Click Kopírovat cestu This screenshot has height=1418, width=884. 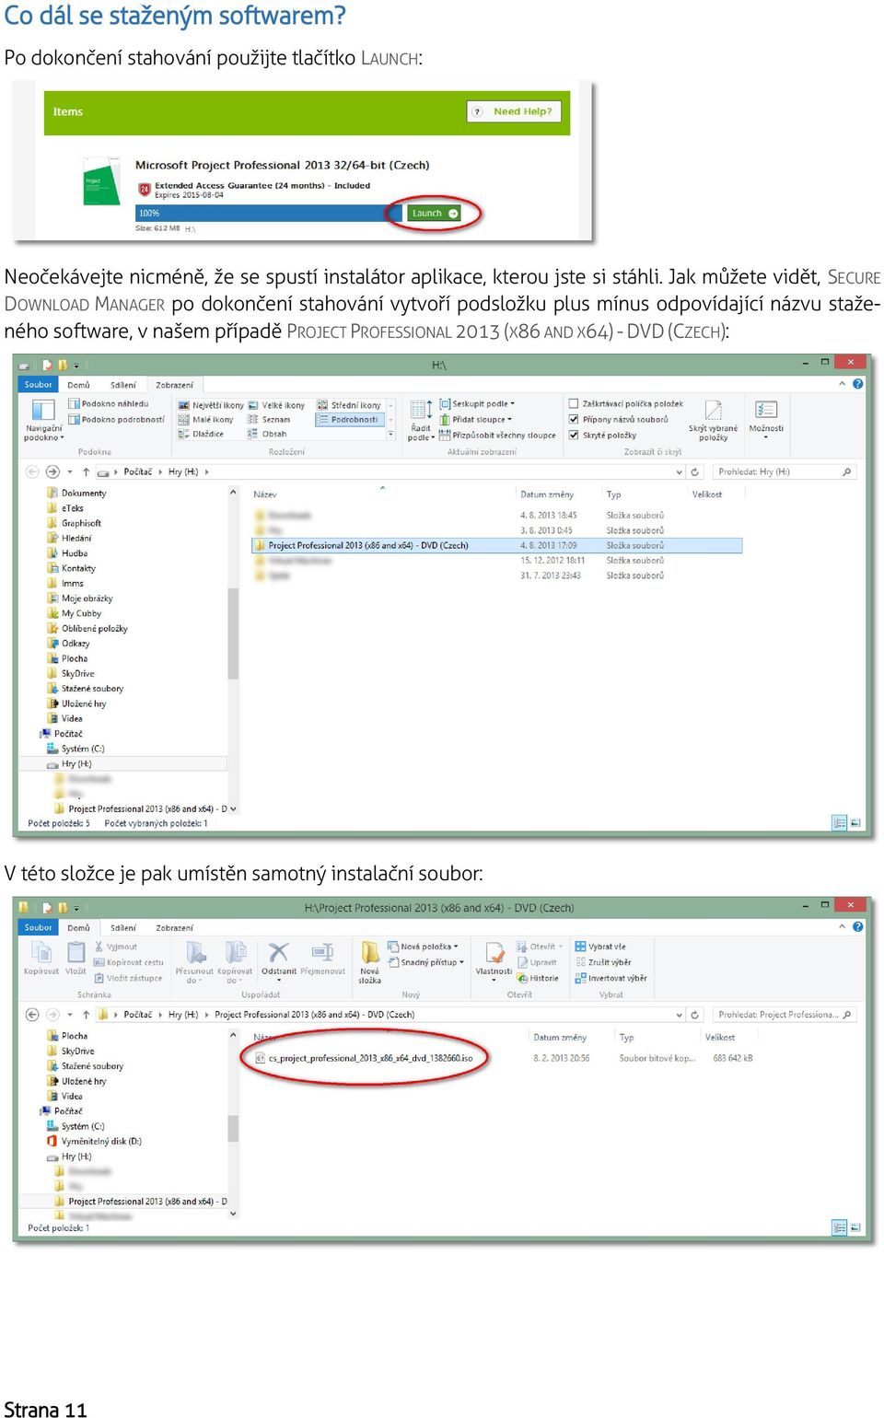click(128, 962)
